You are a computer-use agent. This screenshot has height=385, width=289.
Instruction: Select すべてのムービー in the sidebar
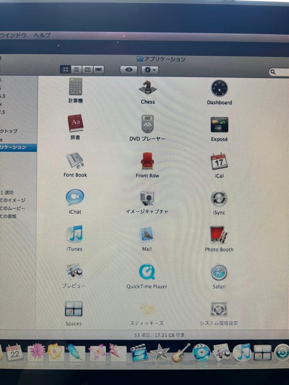12,209
